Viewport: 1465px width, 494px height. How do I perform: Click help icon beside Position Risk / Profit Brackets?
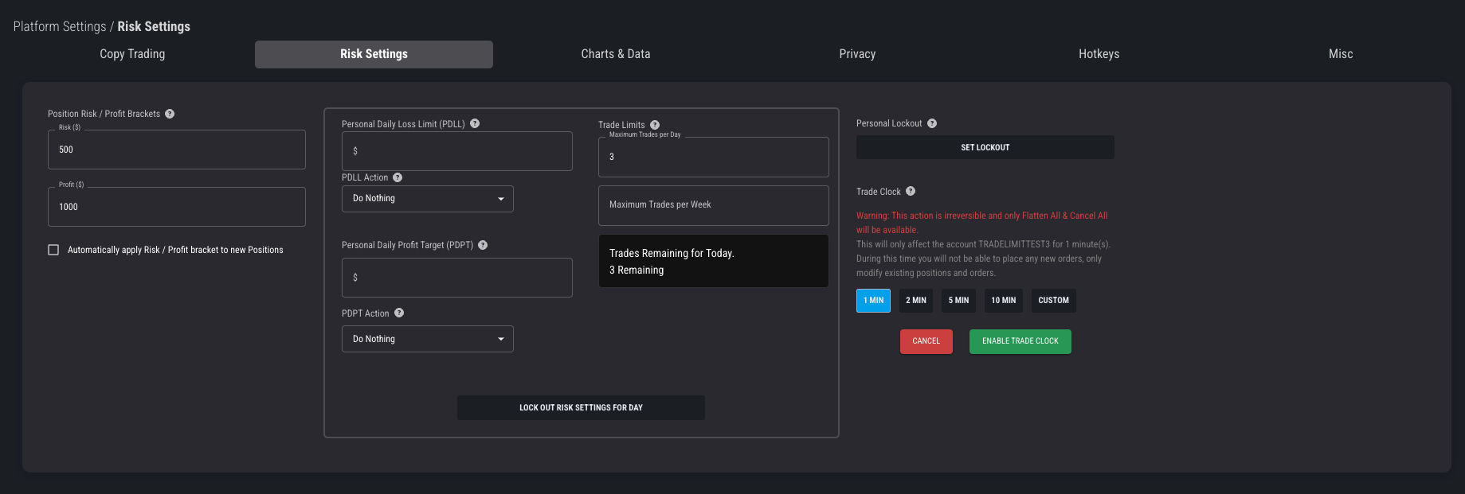170,114
